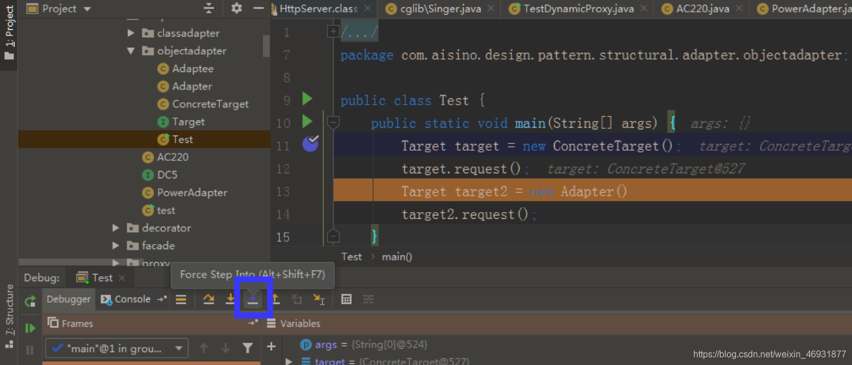The width and height of the screenshot is (852, 365).
Task: Run the Test class from line 9 gutter
Action: pyautogui.click(x=307, y=100)
